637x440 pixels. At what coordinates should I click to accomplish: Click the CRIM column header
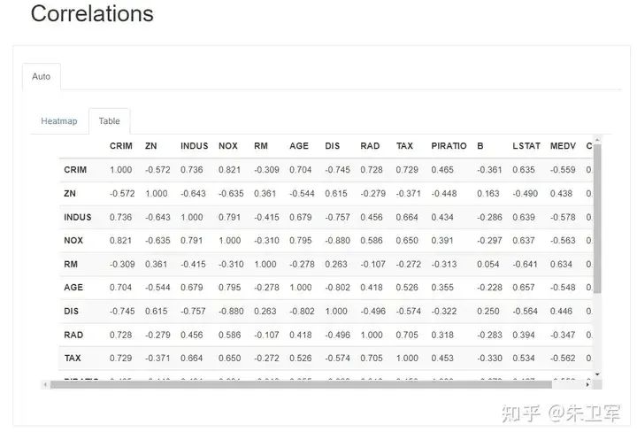121,146
